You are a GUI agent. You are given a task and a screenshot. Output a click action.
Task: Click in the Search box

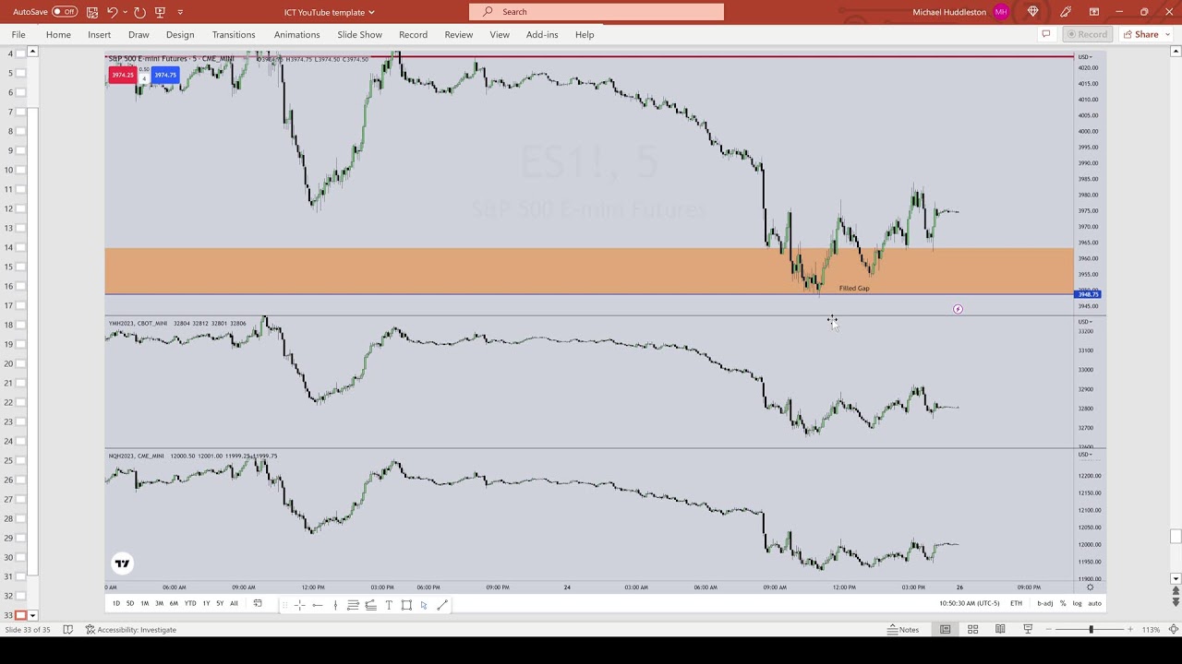[597, 12]
